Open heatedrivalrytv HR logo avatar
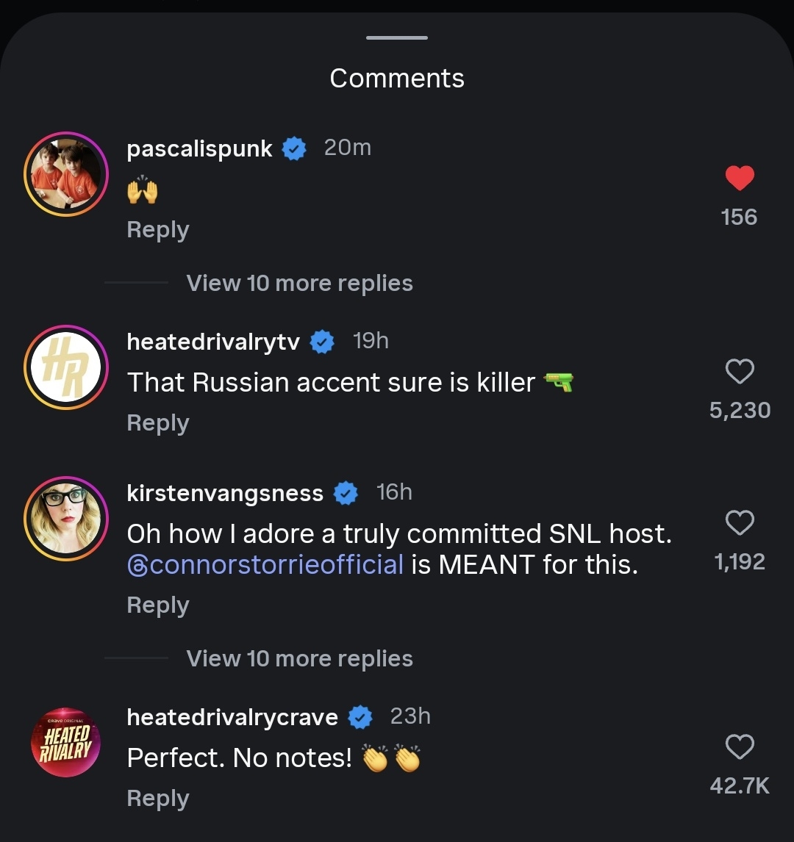 66,367
